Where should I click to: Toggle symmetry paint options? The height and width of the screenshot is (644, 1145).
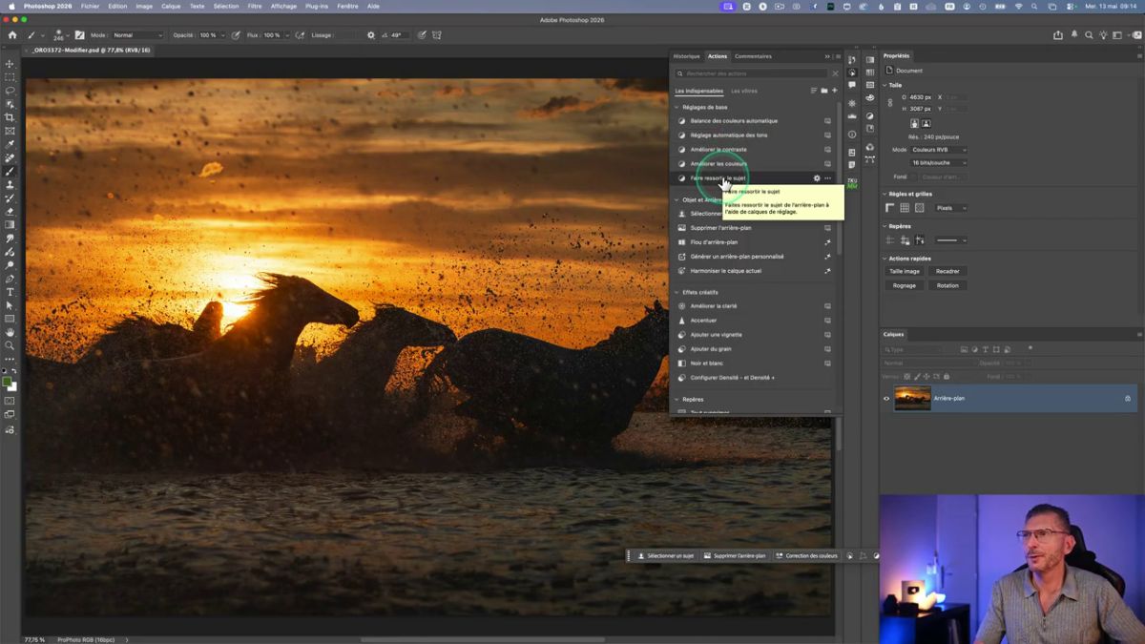437,35
